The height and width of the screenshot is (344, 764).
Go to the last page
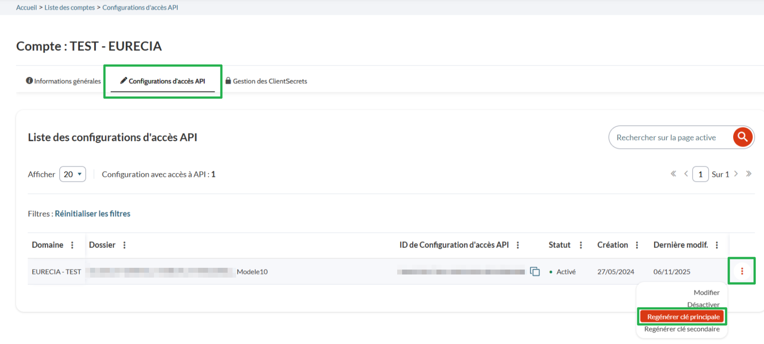[x=749, y=174]
